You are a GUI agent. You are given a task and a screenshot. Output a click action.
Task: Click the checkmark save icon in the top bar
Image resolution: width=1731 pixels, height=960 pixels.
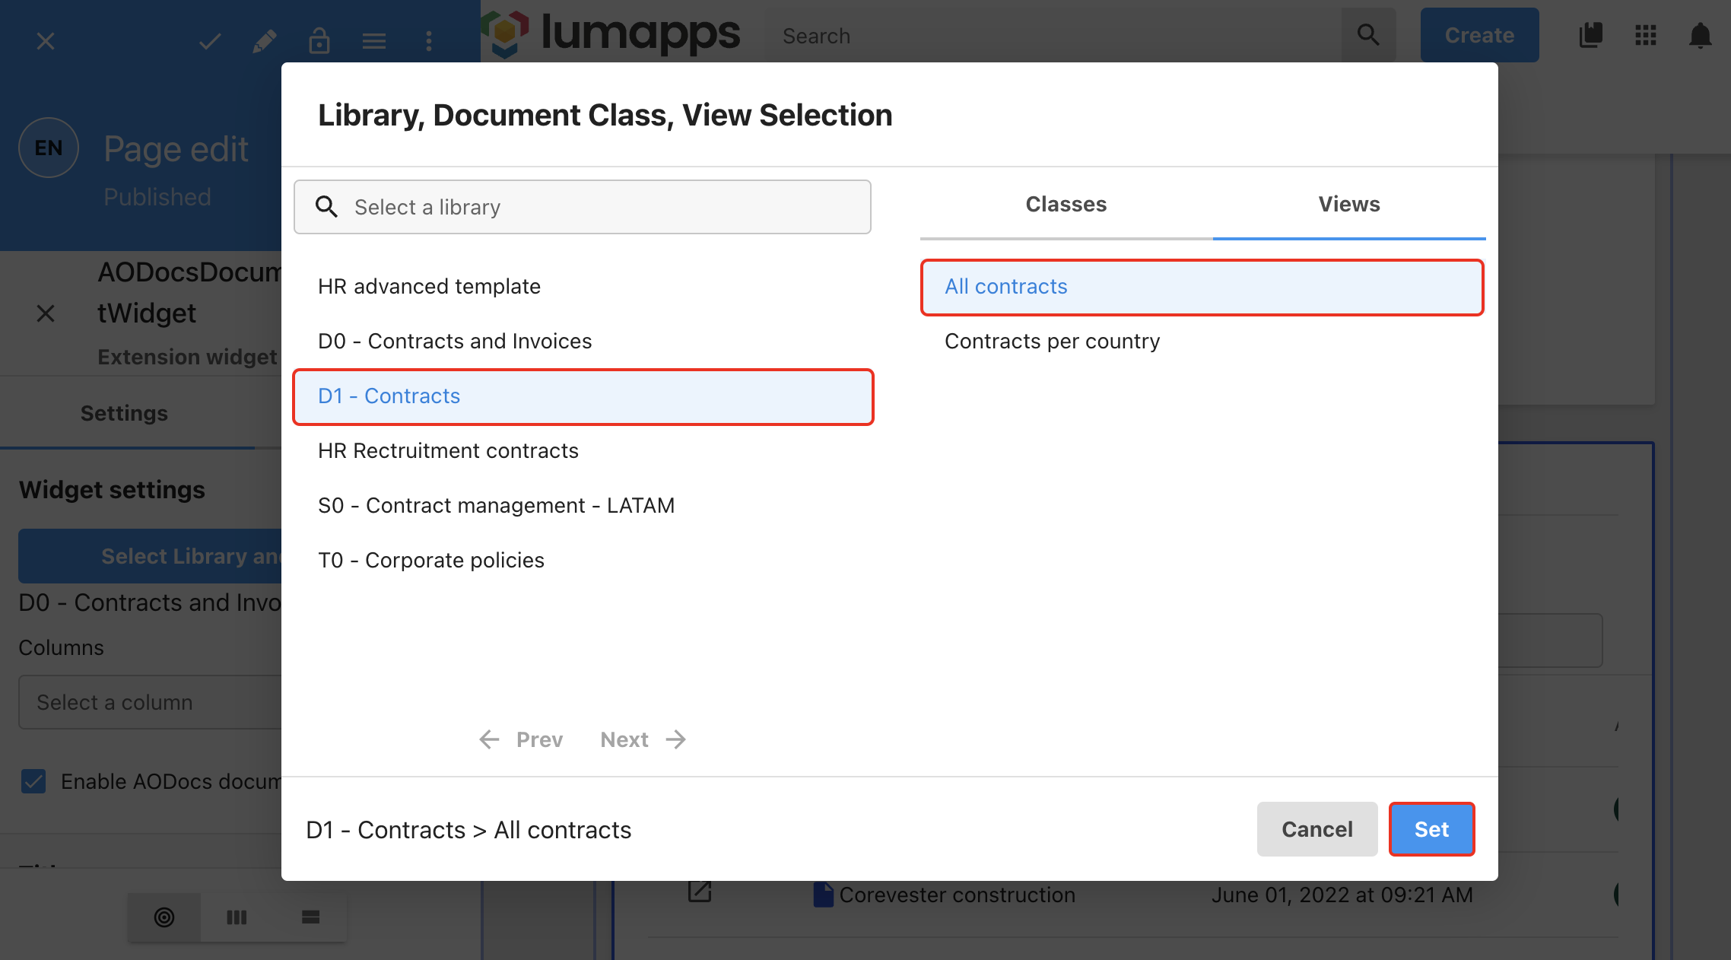click(210, 41)
